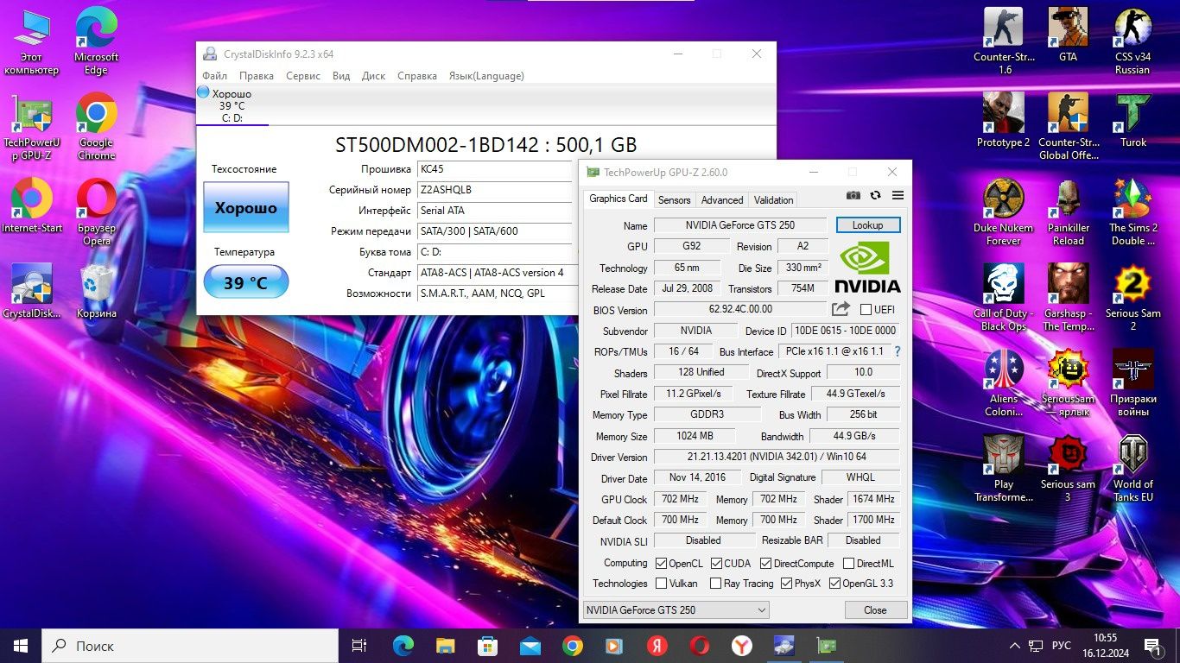Click the Серийный номер value Z2ASHQLB
Viewport: 1180px width, 663px height.
point(495,190)
